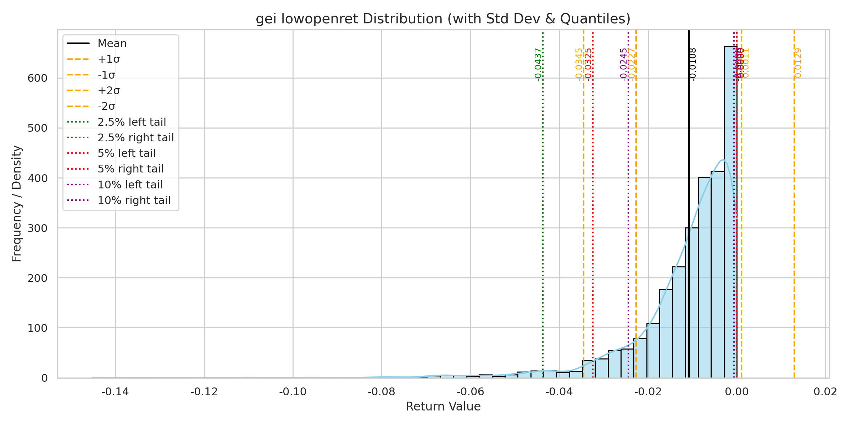Click the red -0.0325 annotation label
Viewport: 851px width, 425px height.
pos(588,64)
